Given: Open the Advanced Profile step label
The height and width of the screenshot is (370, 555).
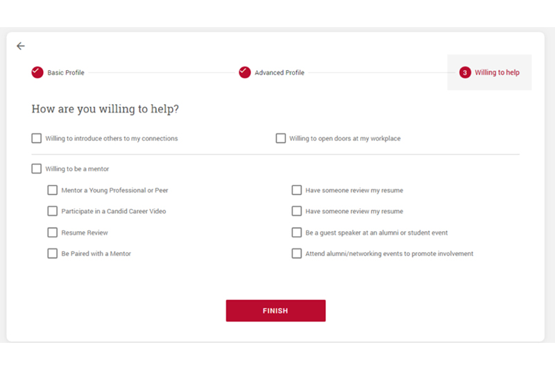Looking at the screenshot, I should [279, 73].
